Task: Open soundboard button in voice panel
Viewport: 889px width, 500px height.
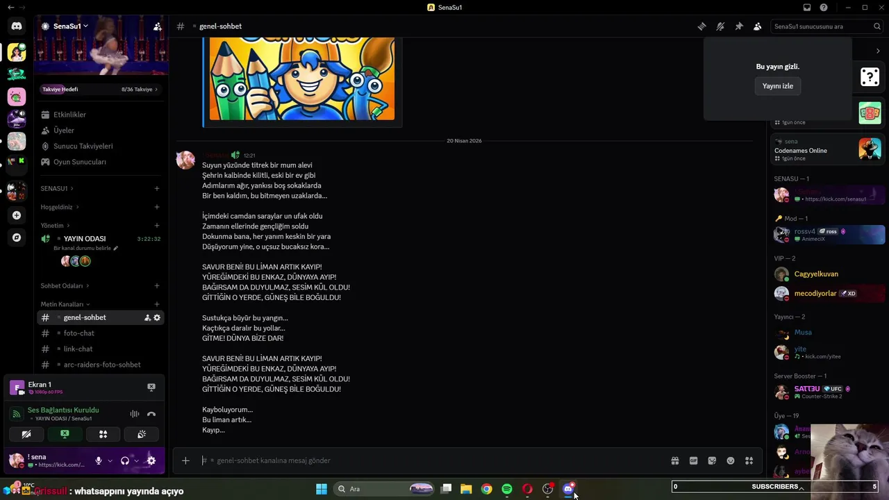Action: point(142,435)
